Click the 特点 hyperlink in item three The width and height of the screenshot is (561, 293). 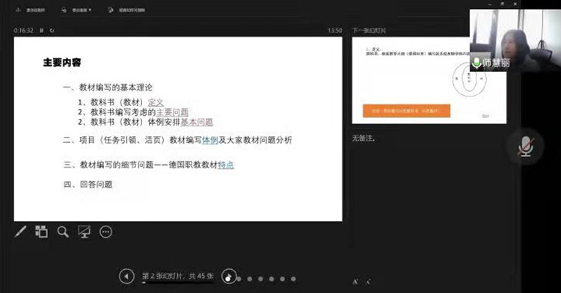[x=226, y=164]
